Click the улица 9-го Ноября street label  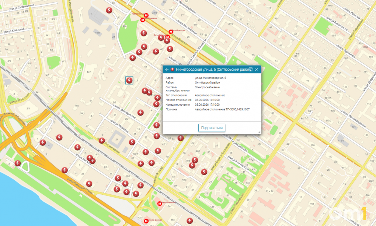click(x=238, y=163)
